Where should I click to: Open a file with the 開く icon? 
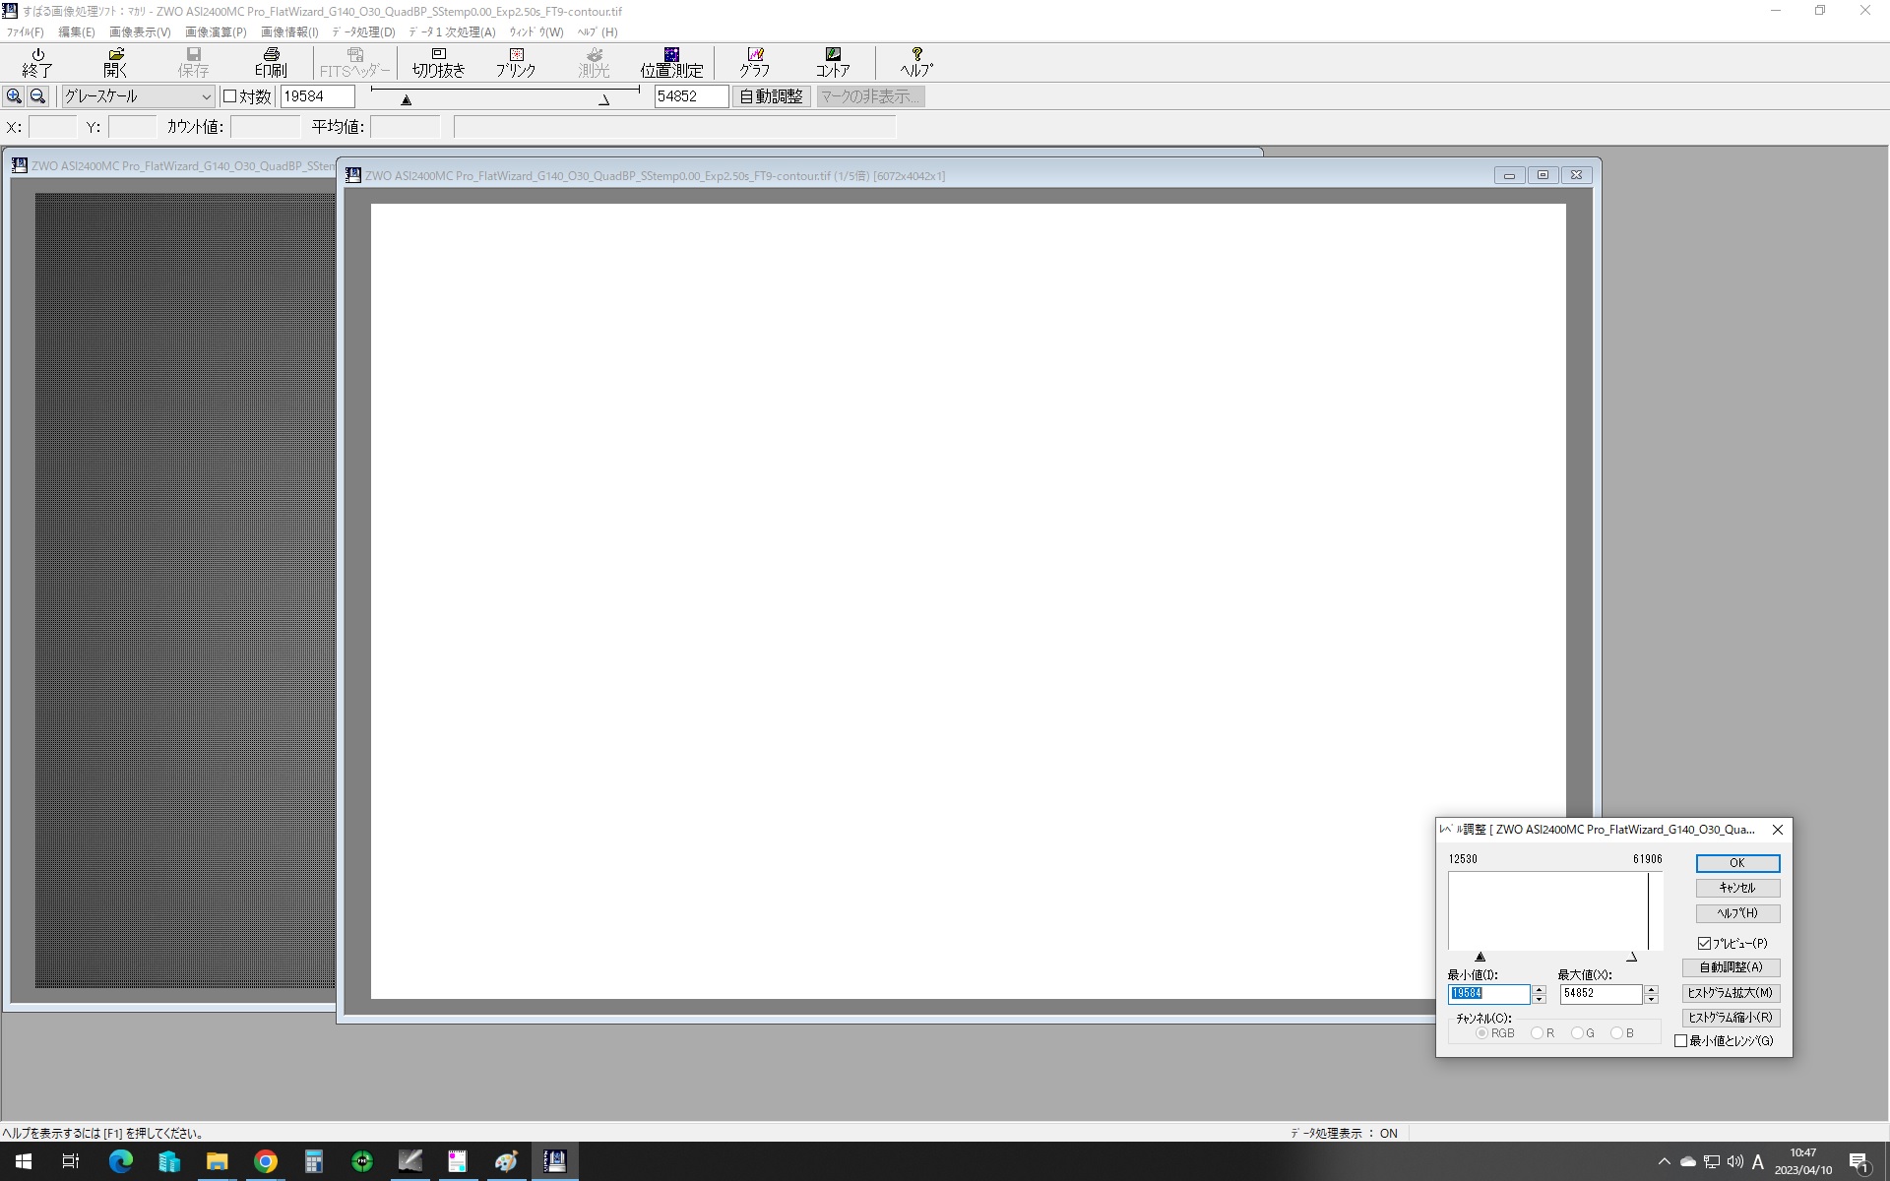[115, 62]
